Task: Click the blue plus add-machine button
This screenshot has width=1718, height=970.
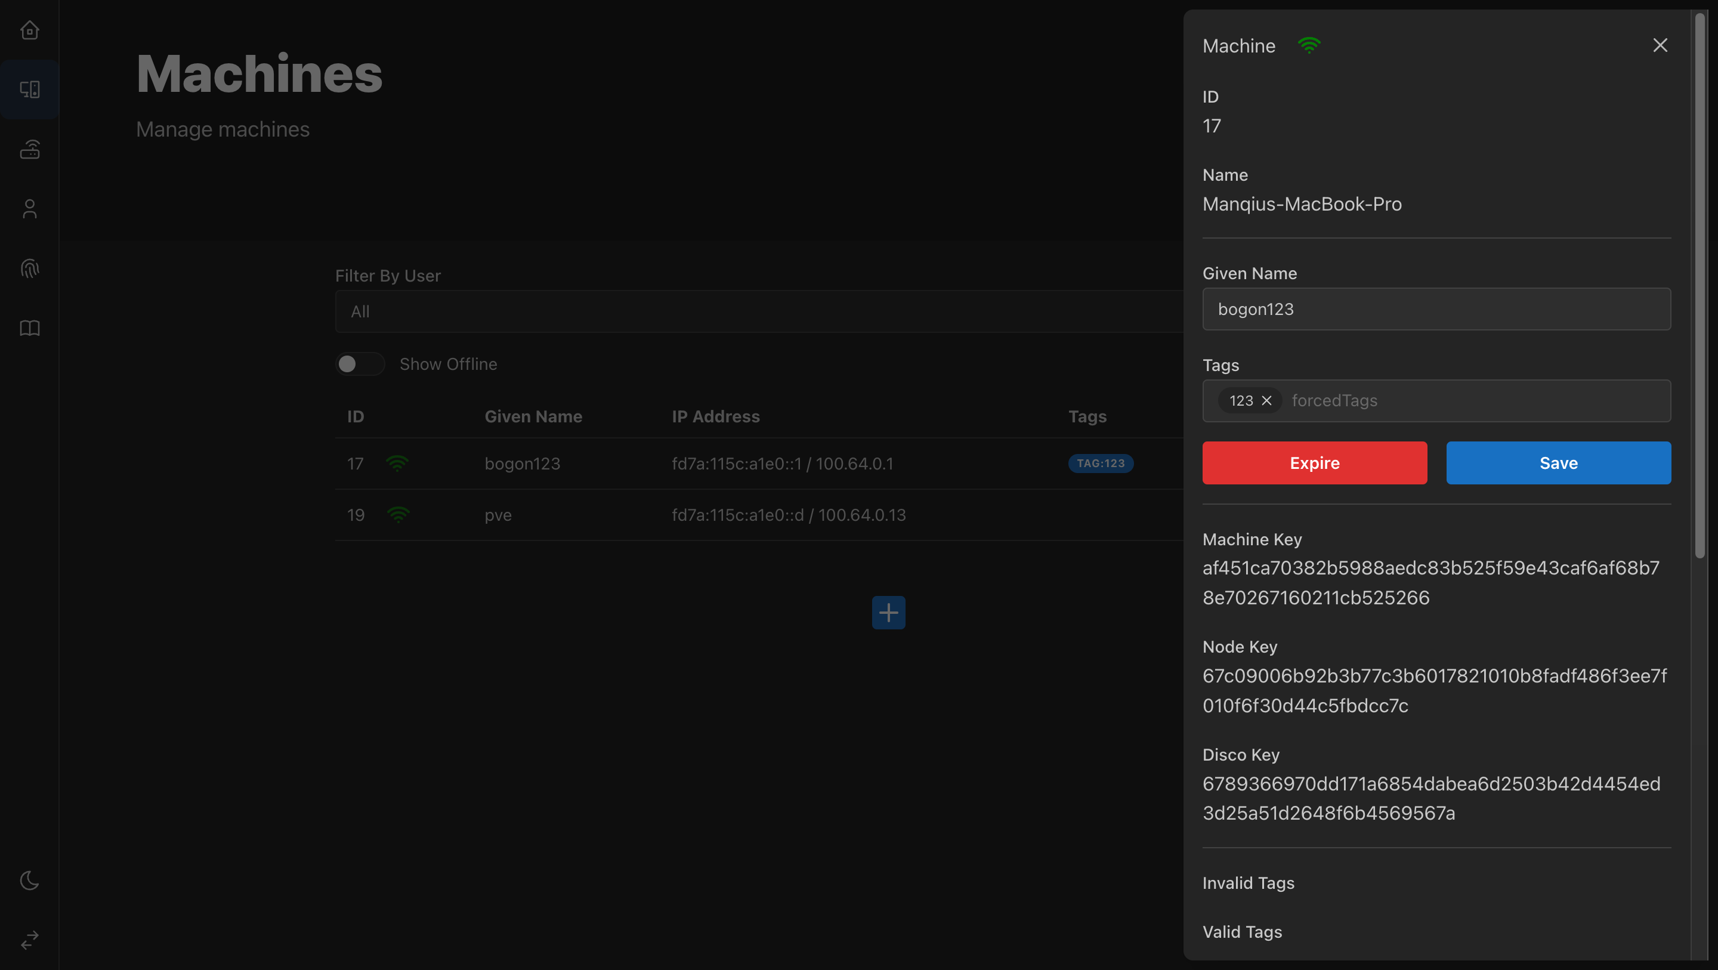Action: point(888,613)
